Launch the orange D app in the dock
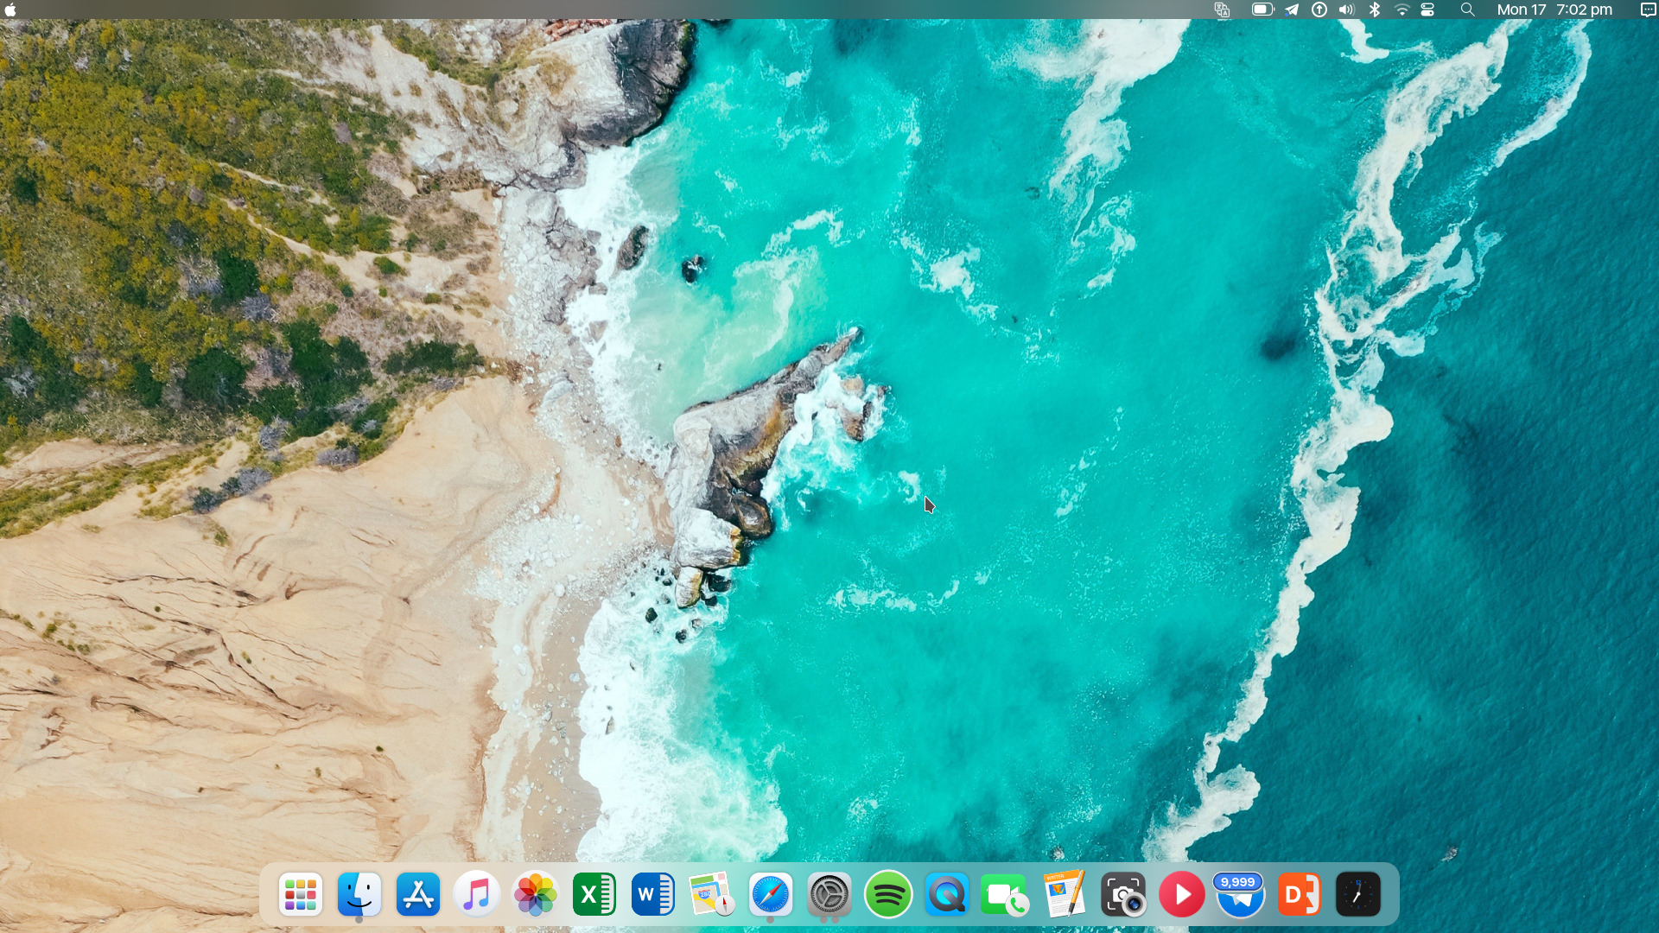Image resolution: width=1659 pixels, height=933 pixels. (1300, 894)
